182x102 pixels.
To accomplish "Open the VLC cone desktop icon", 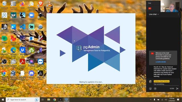I will 49,4.
